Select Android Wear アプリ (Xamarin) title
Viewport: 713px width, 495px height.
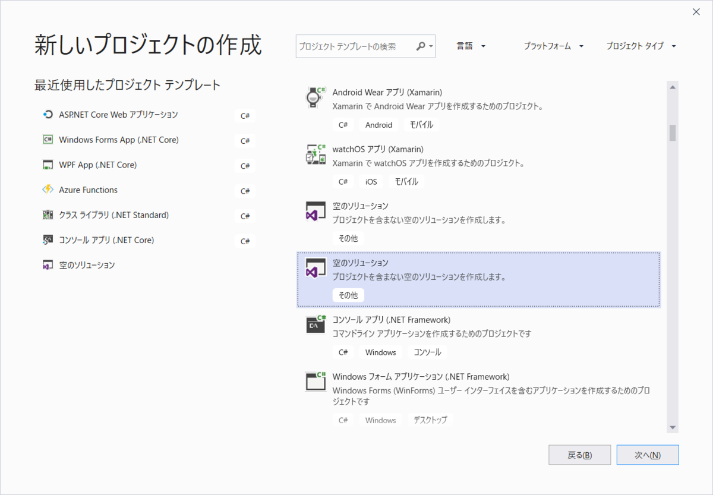[387, 92]
